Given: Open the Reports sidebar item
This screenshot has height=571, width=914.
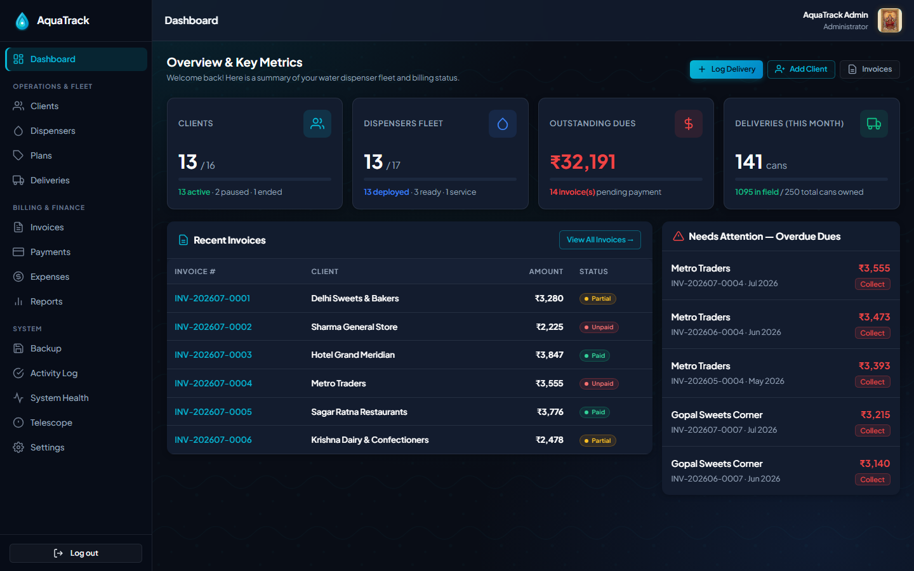Looking at the screenshot, I should 76,301.
